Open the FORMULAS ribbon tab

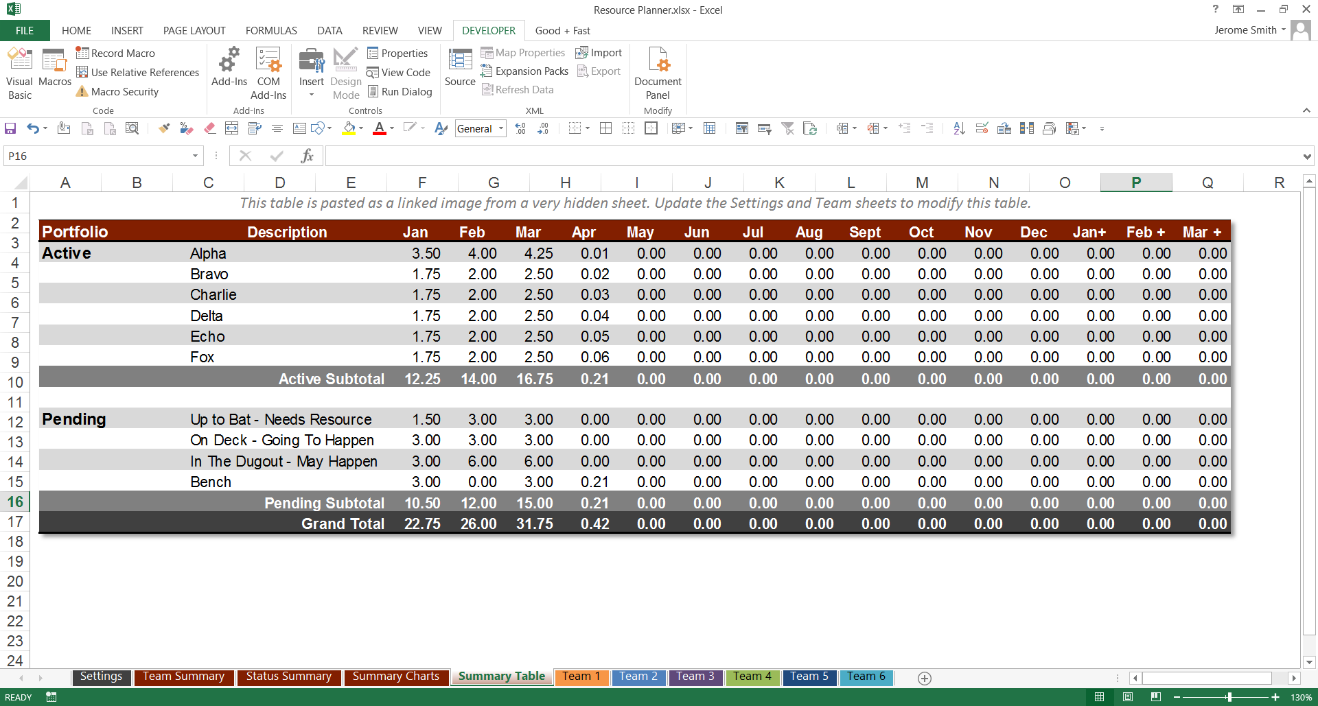point(271,31)
